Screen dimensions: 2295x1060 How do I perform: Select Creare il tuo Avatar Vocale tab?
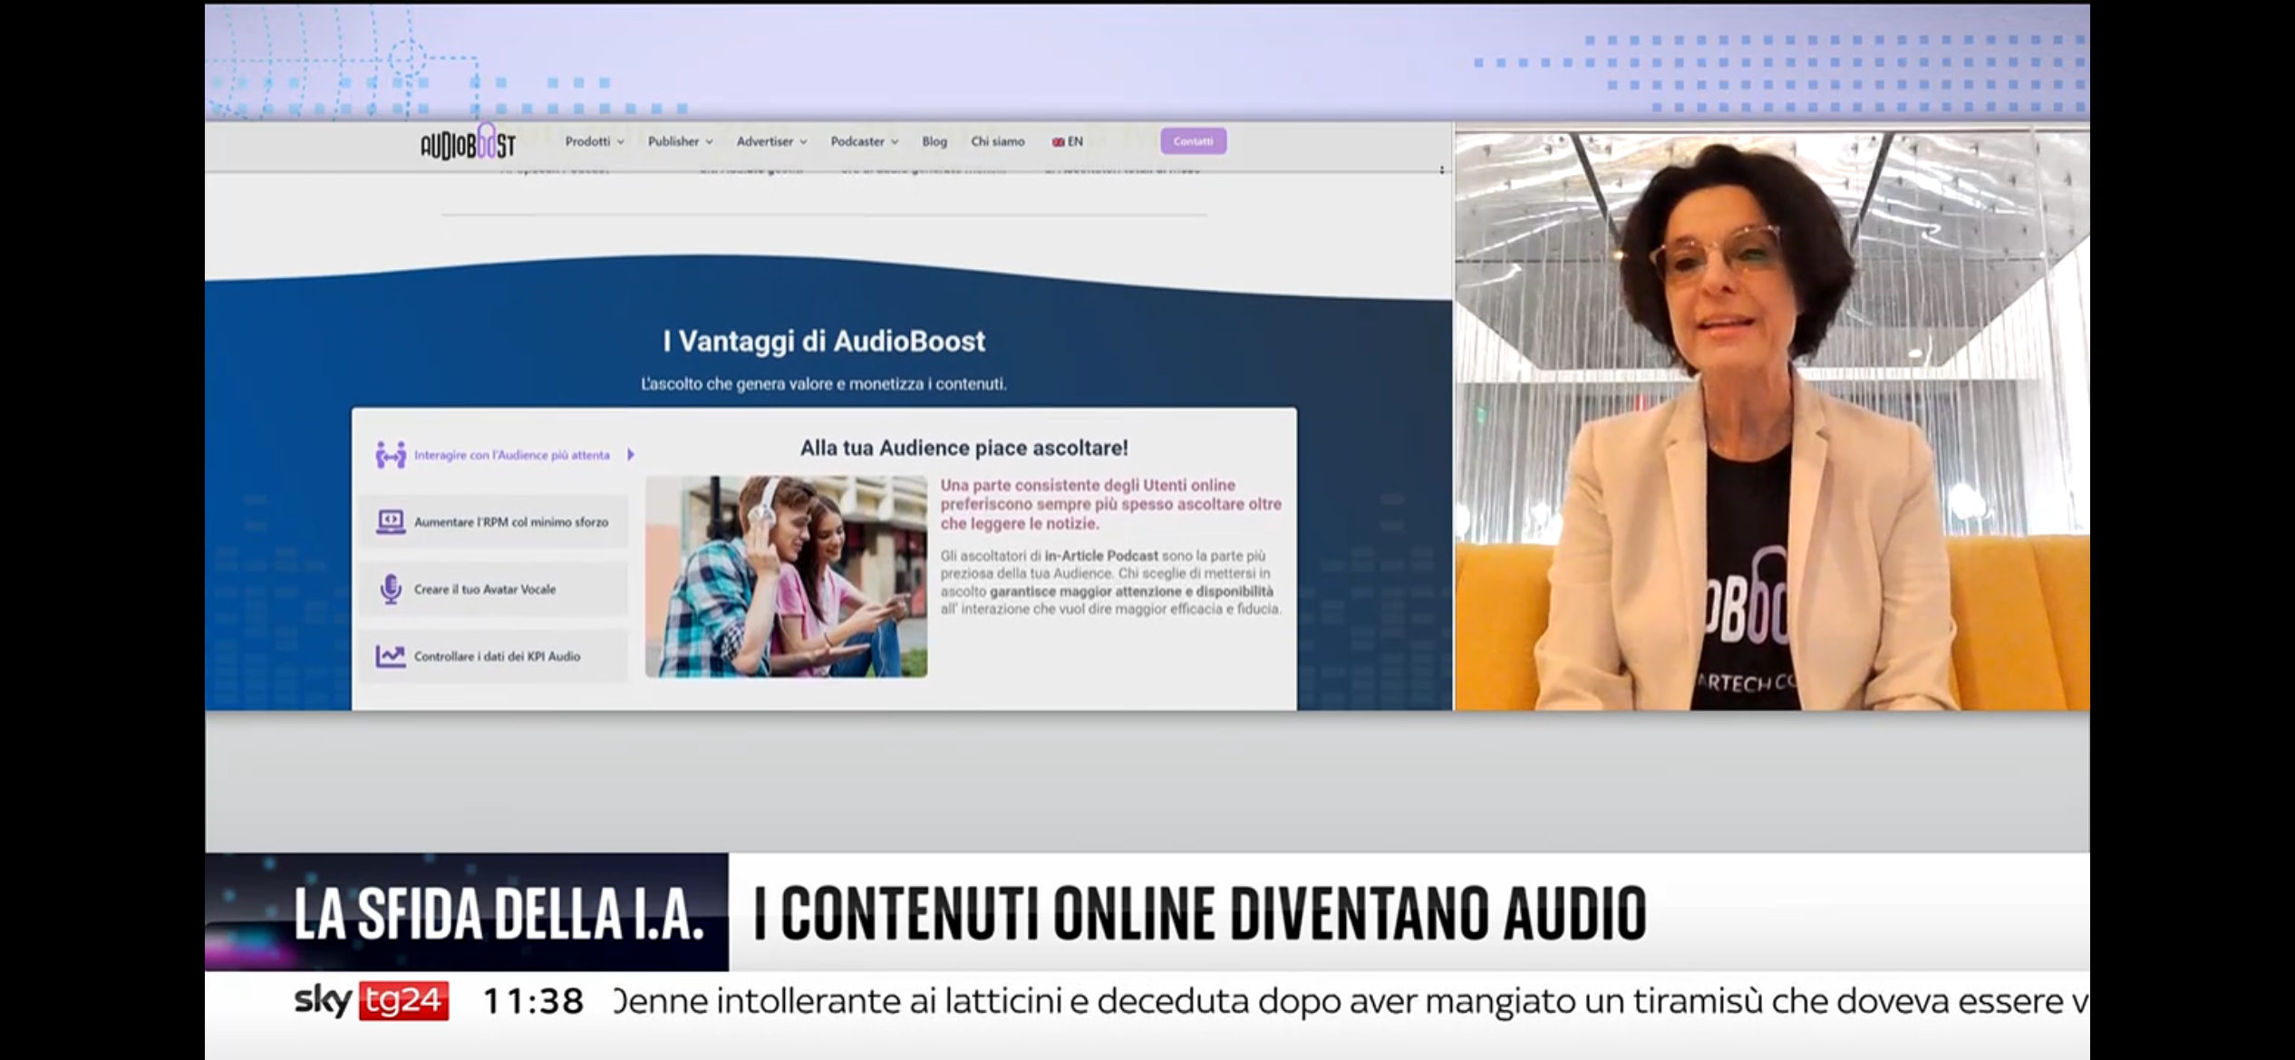click(494, 589)
